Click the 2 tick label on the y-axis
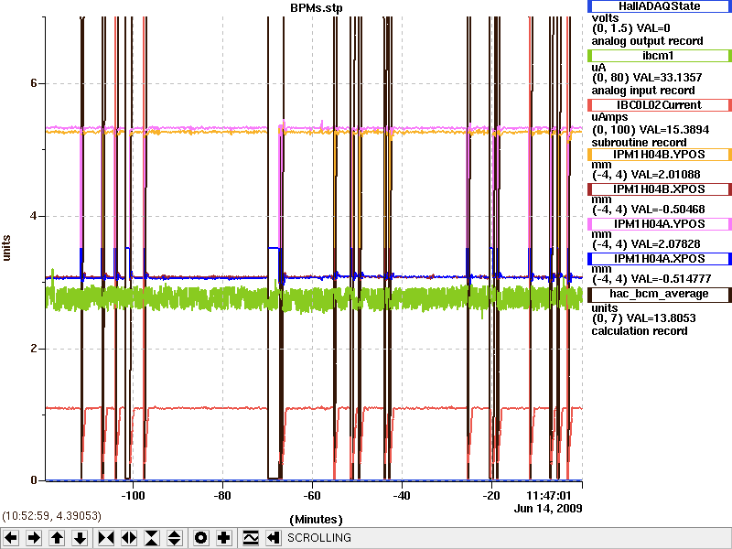Viewport: 732px width, 549px height. click(x=33, y=349)
